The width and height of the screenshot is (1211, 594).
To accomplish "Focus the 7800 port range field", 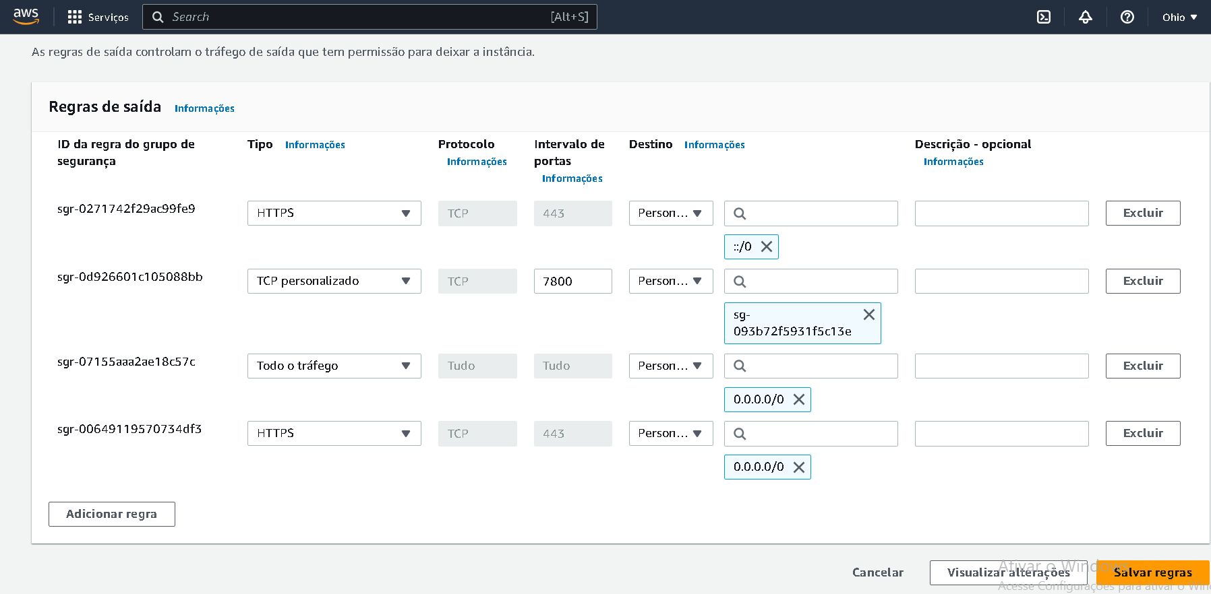I will (x=572, y=281).
